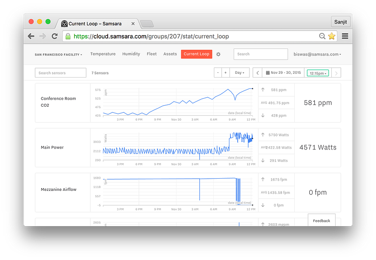Screen dimensions: 376x260
Task: Open the Main Power sensor
Action: pos(52,147)
